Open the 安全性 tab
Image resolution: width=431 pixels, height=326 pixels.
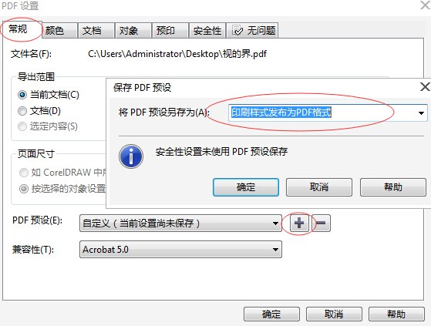tap(207, 30)
